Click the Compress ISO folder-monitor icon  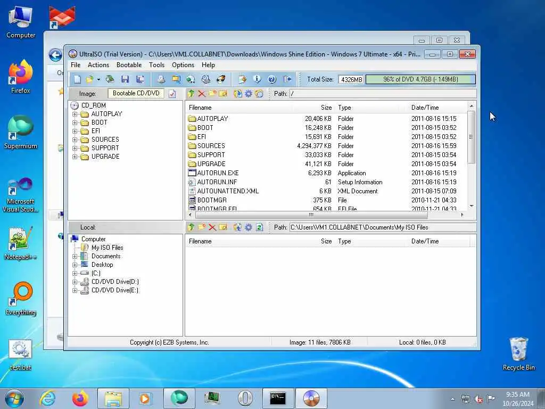click(176, 79)
